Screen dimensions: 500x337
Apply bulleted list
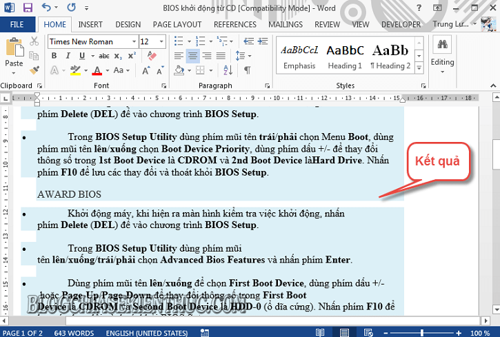tap(179, 41)
